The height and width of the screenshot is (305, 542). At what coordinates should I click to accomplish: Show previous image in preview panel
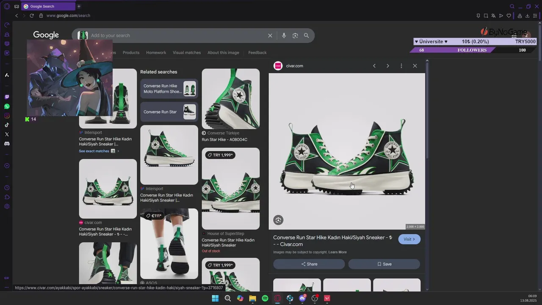click(374, 66)
